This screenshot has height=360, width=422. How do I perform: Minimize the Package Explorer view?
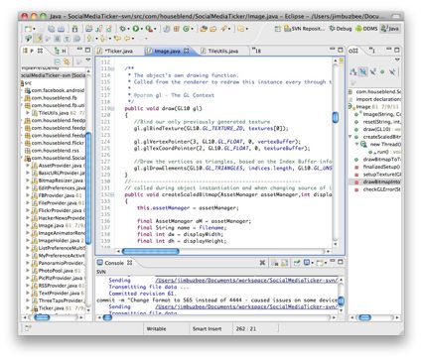79,50
